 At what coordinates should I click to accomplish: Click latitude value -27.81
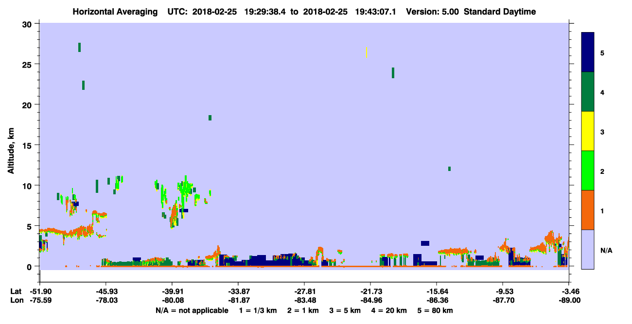click(x=304, y=291)
